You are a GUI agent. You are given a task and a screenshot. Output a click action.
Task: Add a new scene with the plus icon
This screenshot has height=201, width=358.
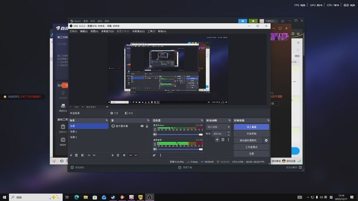[x=71, y=155]
